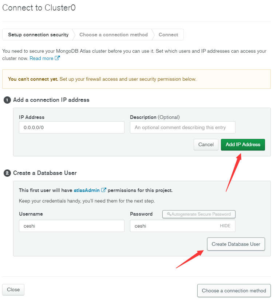Cancel the IP address entry

click(x=206, y=145)
